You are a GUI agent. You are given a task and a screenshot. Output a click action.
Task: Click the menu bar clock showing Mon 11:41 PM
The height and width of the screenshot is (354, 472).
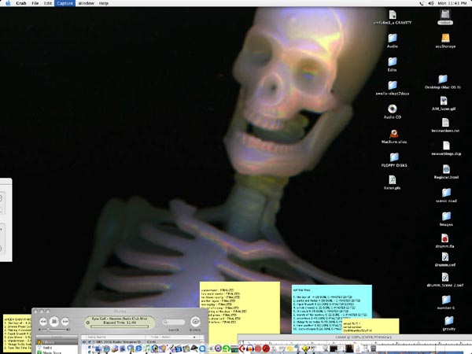coord(452,3)
